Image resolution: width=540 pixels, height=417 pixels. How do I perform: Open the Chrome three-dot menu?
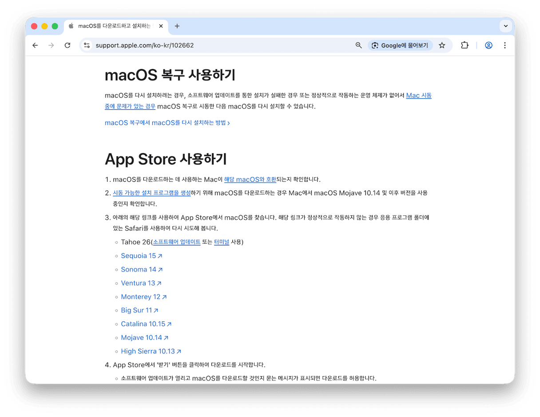(505, 45)
